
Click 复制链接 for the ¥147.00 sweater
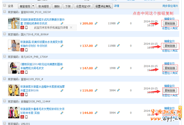tap(170, 68)
